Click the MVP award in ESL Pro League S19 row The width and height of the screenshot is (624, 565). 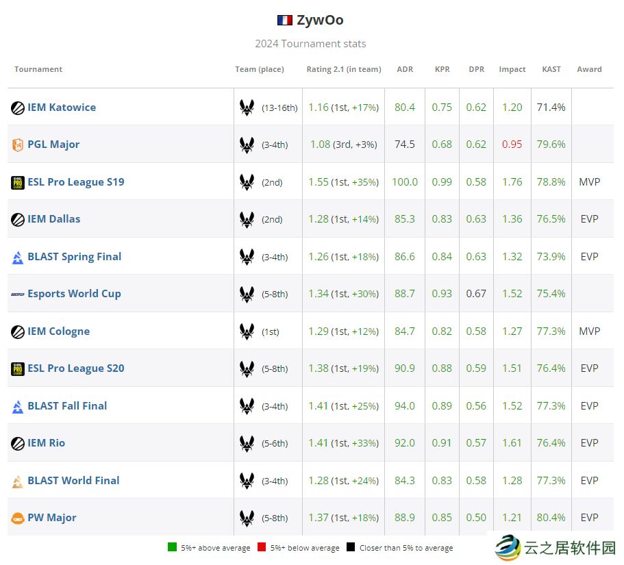click(589, 182)
